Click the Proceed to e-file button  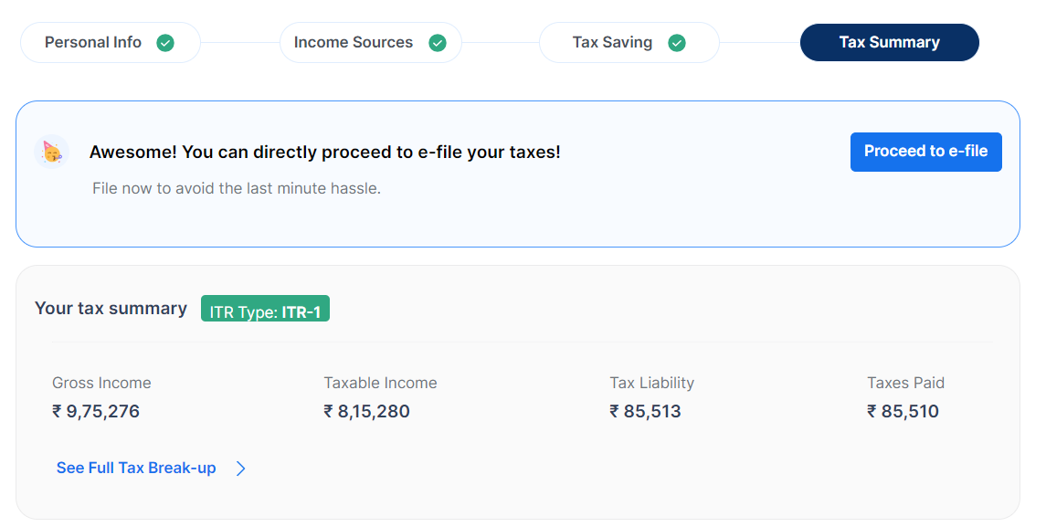coord(925,152)
